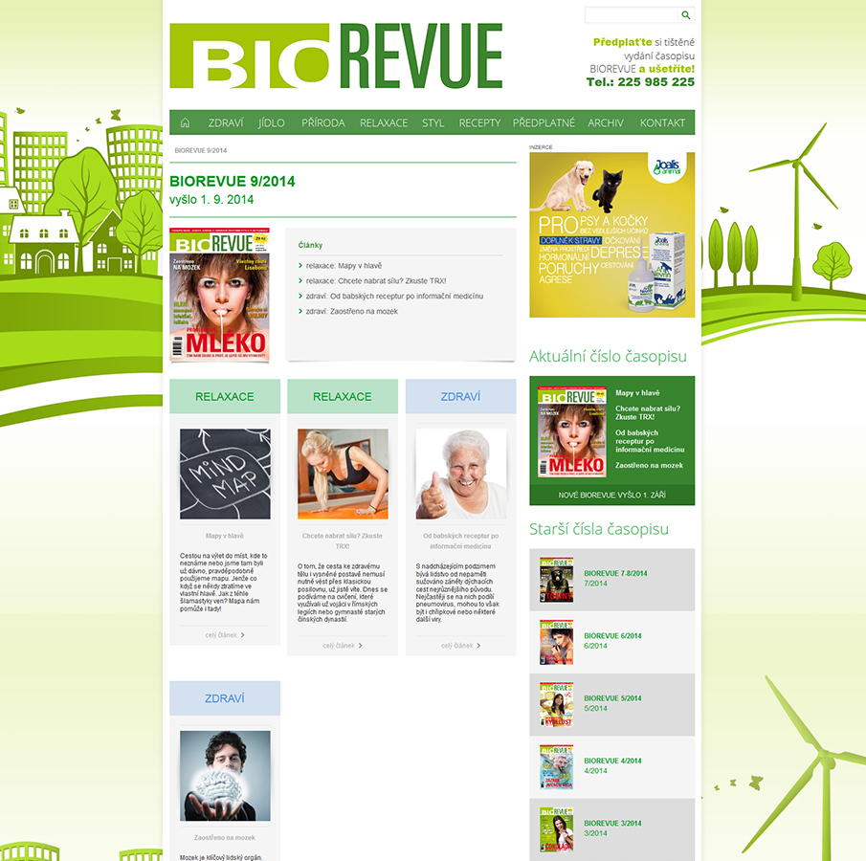Click RELAXACE header above push-ups card
This screenshot has height=861, width=866.
click(x=343, y=396)
